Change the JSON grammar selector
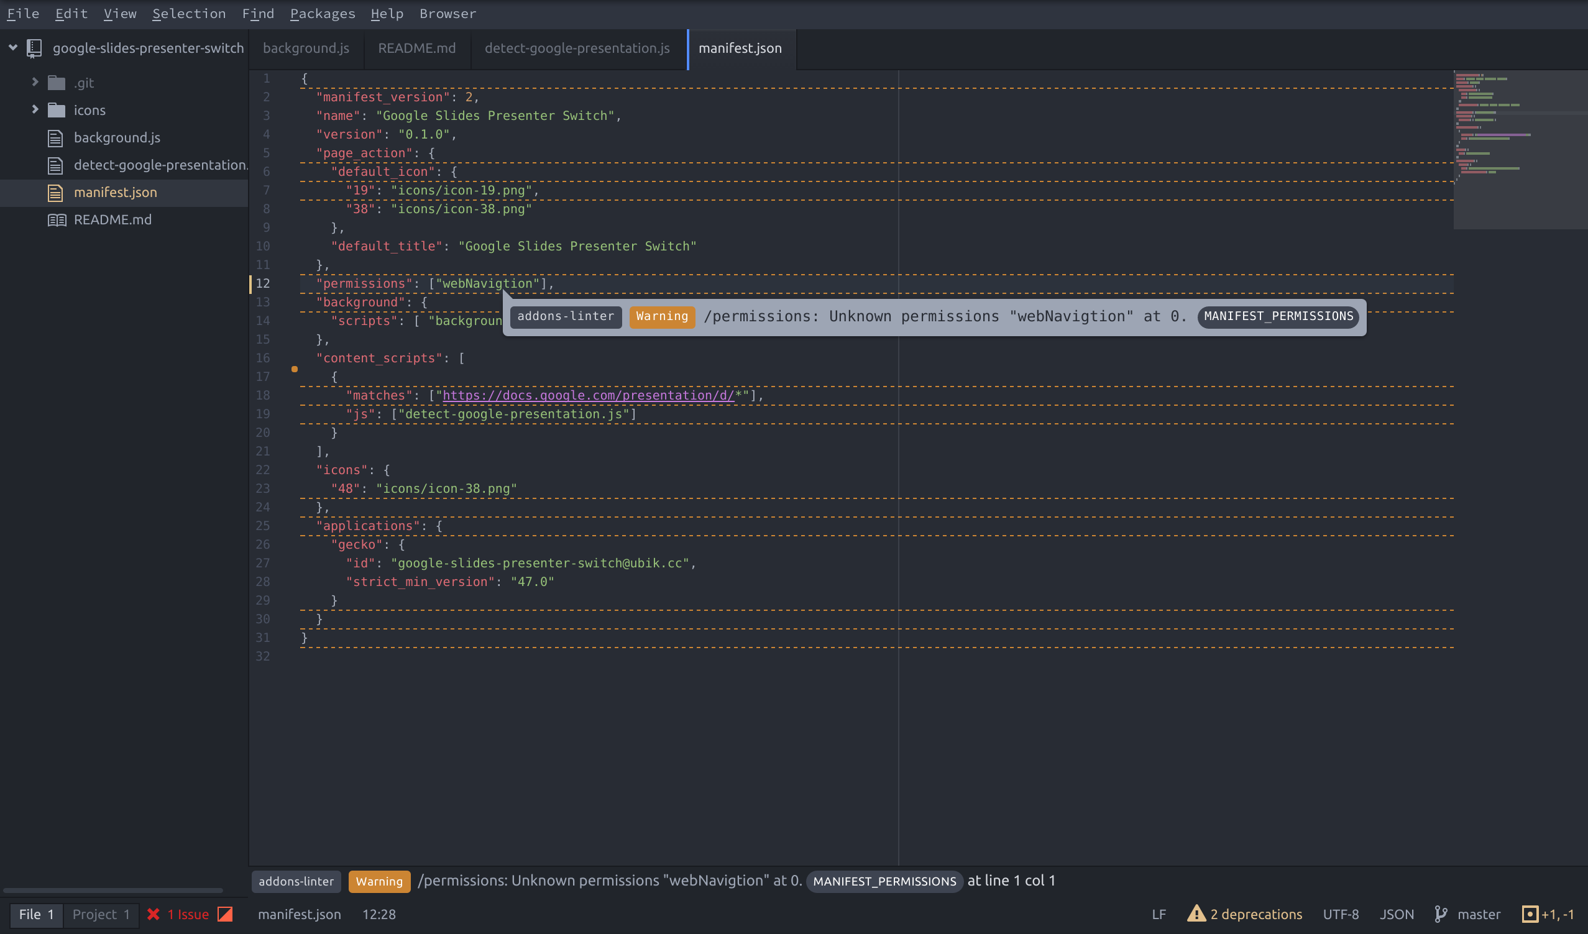The image size is (1588, 934). (1397, 915)
